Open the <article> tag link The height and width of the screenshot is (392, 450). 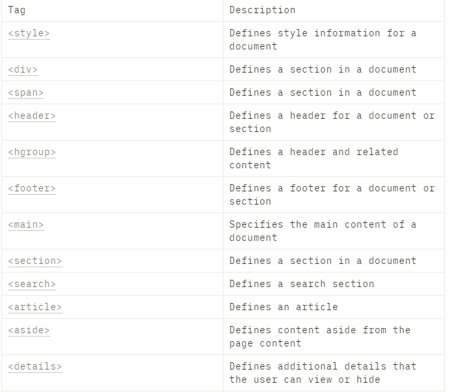(x=34, y=308)
